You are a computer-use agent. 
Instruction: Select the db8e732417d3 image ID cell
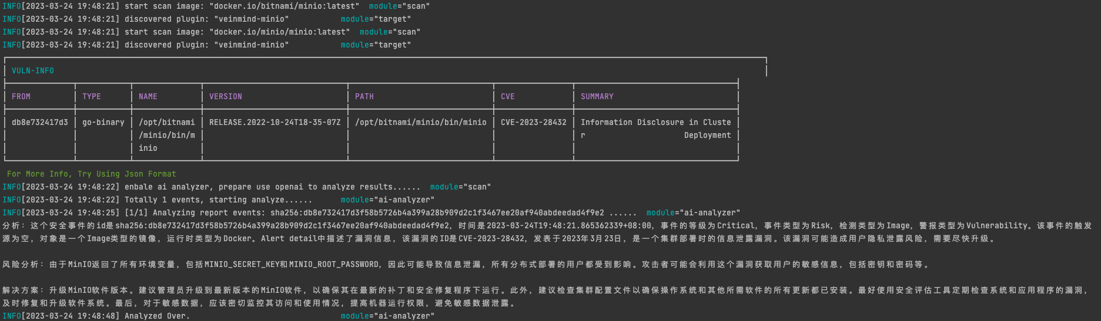tap(40, 122)
